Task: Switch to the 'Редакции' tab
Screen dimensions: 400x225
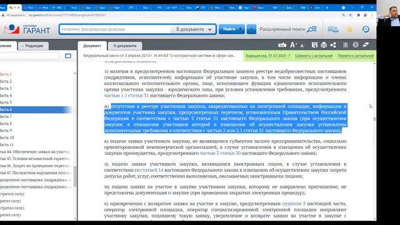Action: (x=34, y=46)
